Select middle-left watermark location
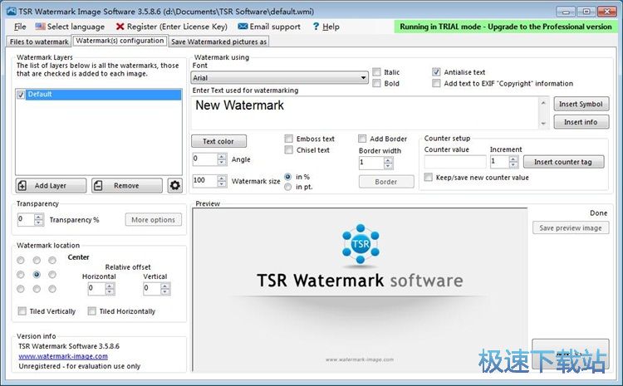Viewport: 623px width, 386px height. point(21,275)
